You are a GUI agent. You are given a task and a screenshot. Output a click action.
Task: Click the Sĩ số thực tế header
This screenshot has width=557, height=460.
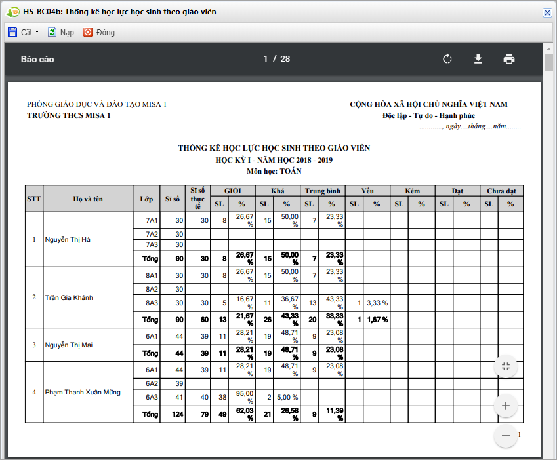point(197,199)
